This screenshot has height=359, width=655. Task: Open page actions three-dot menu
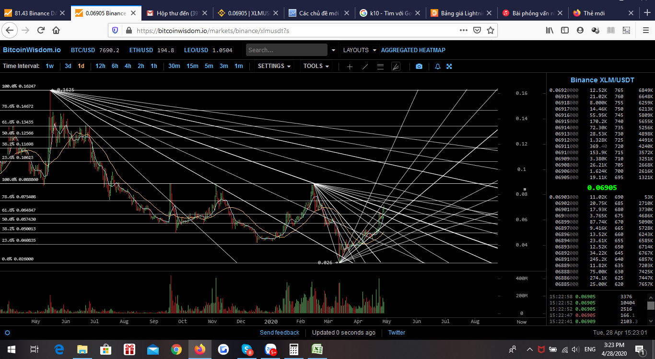[463, 30]
